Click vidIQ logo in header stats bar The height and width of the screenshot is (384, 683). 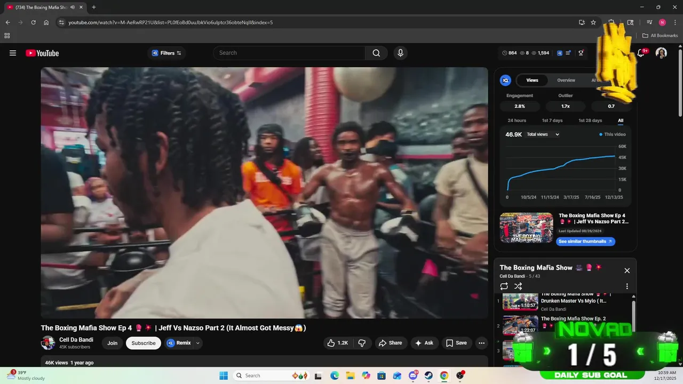tap(560, 53)
